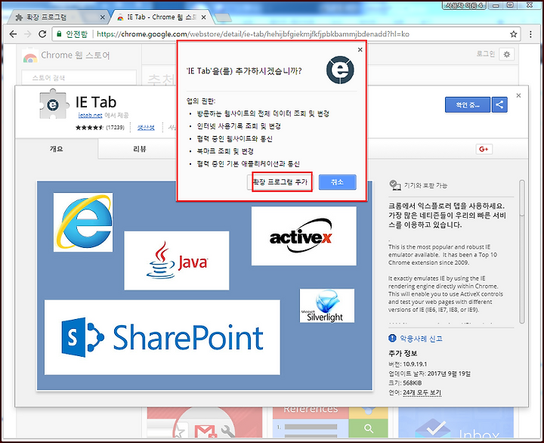
Task: Click the 취소 cancel button
Action: point(337,182)
